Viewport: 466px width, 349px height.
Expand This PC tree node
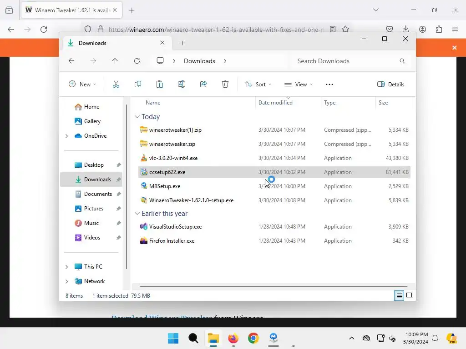[x=67, y=267]
